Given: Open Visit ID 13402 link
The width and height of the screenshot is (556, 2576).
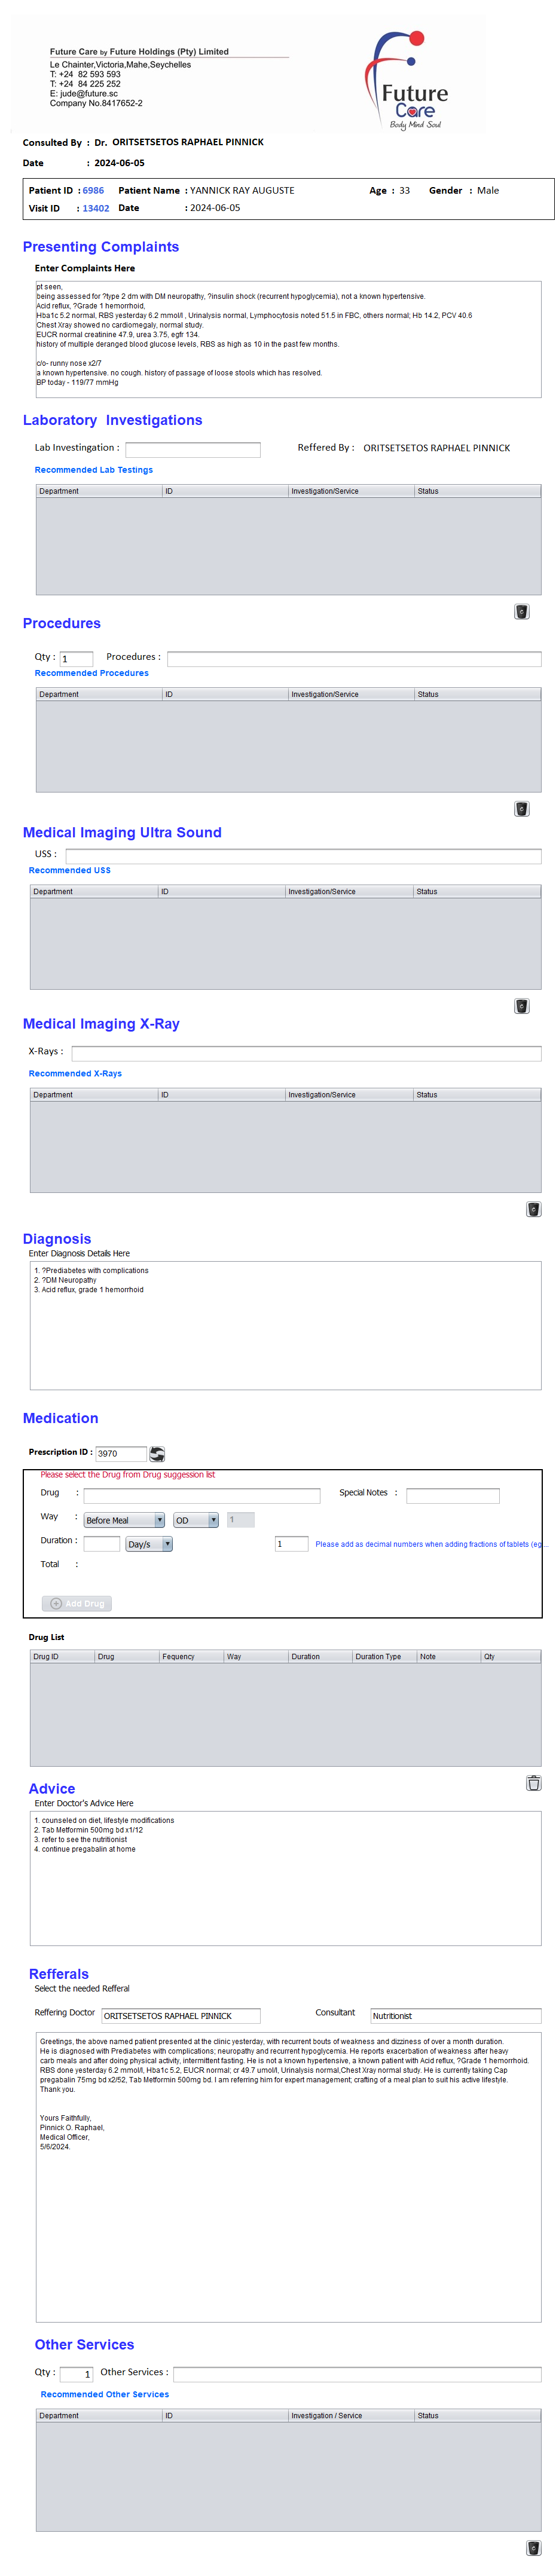Looking at the screenshot, I should pyautogui.click(x=96, y=208).
